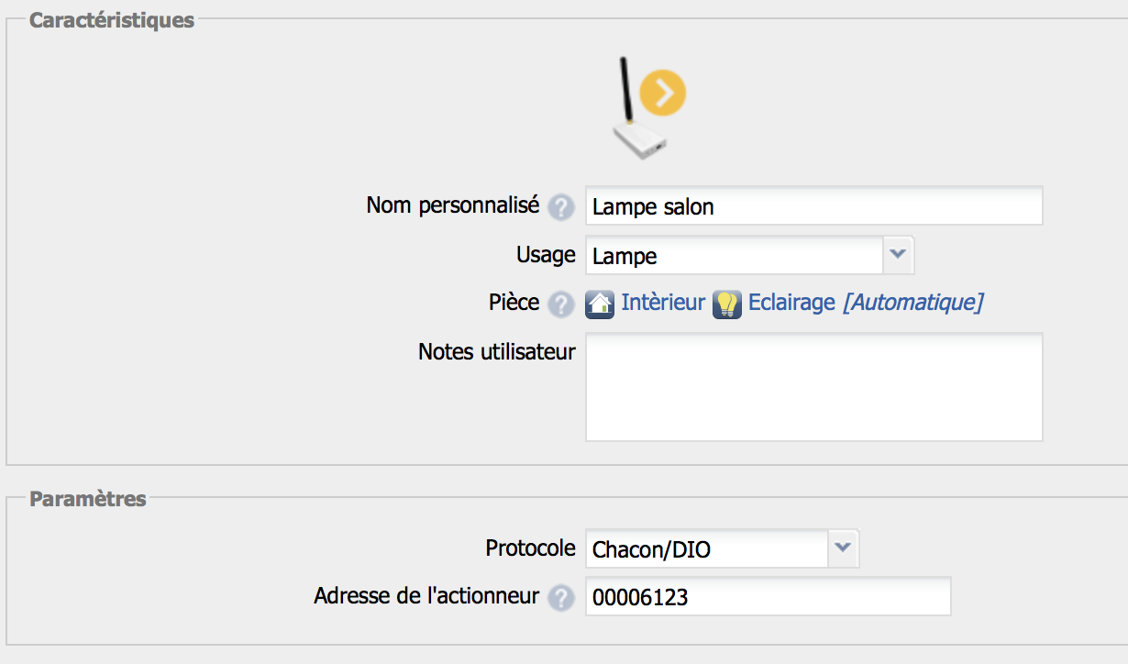The width and height of the screenshot is (1128, 664).
Task: Open the Protocole dropdown arrow
Action: (844, 549)
